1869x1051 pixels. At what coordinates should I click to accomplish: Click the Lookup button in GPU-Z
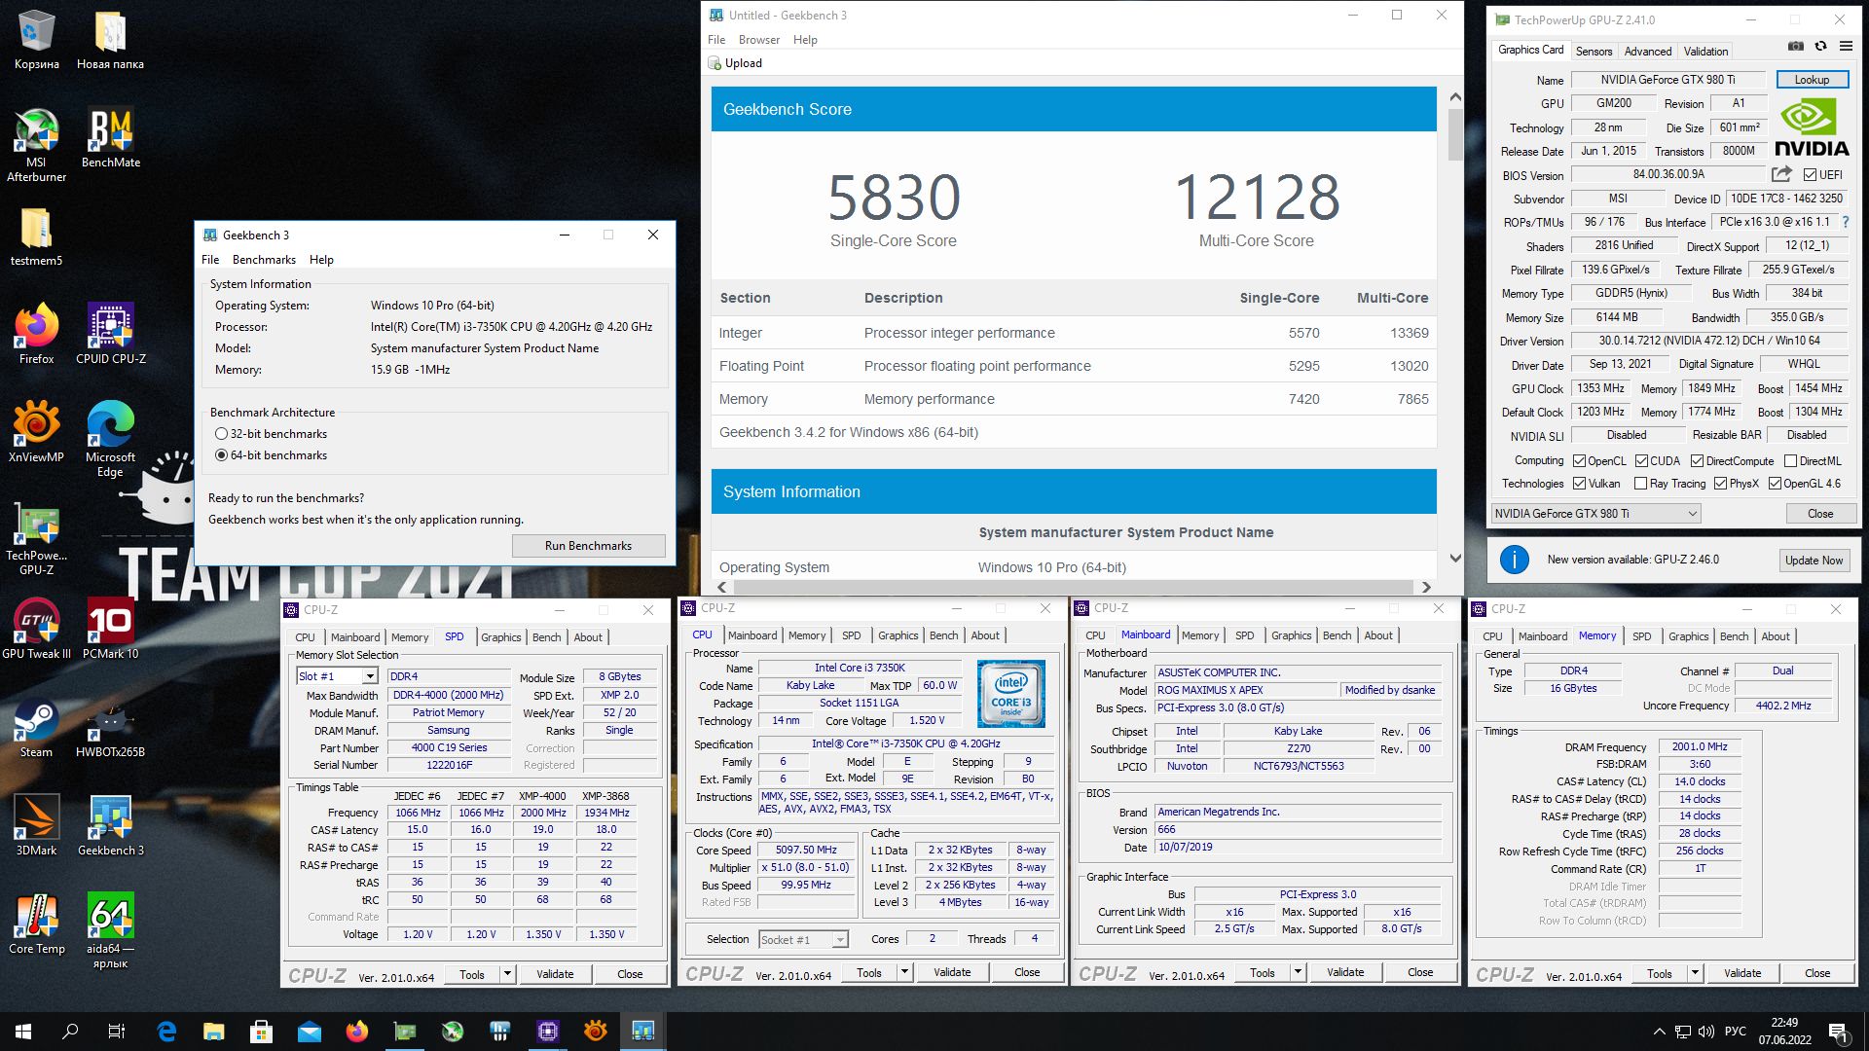1812,80
